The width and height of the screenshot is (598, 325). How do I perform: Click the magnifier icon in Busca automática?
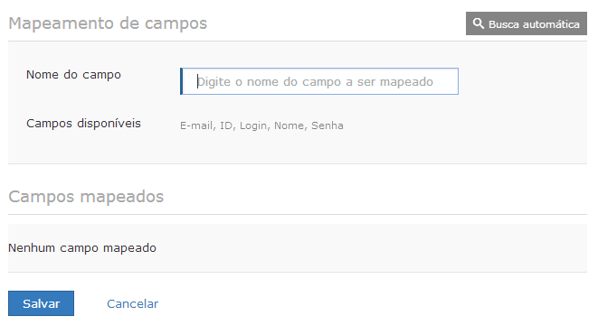point(479,23)
